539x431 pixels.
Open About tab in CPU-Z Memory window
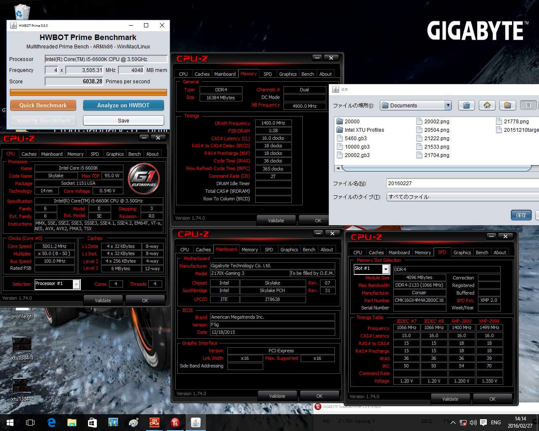[x=326, y=74]
